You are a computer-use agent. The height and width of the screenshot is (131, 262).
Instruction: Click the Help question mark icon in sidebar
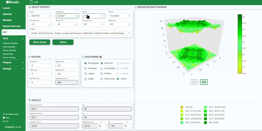(4, 118)
